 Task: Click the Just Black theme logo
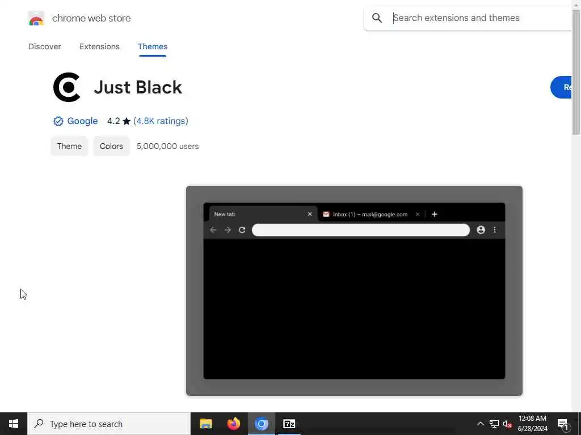[67, 87]
